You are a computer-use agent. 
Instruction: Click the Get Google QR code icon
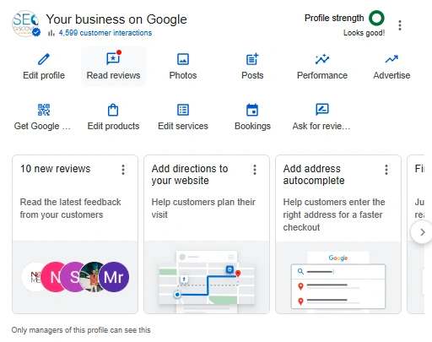(44, 110)
